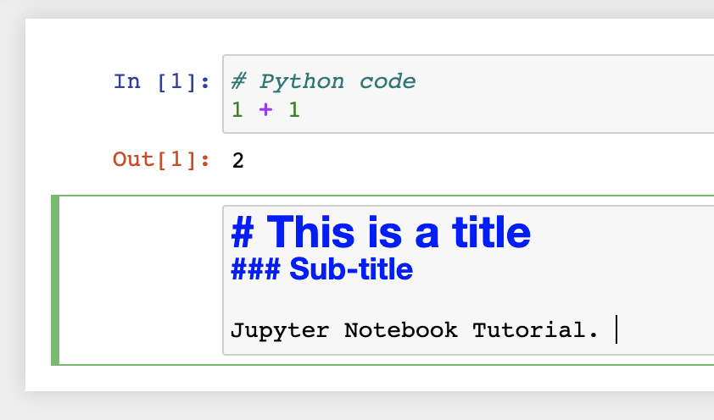Place cursor in the '1 + 1' code line
This screenshot has height=420, width=714.
tap(265, 110)
